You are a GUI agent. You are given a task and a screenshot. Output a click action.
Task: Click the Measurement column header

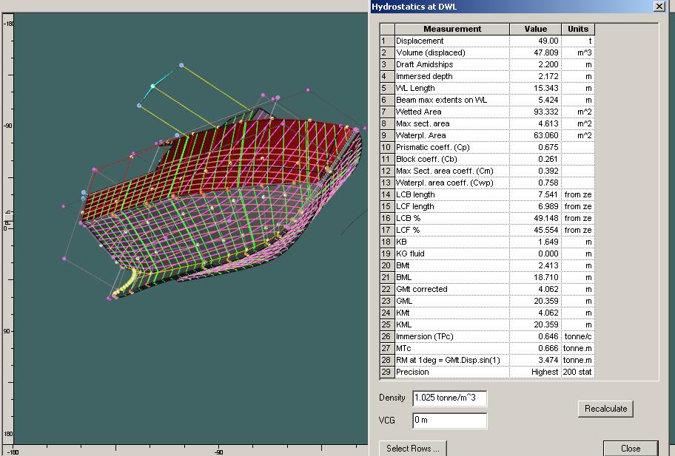451,29
